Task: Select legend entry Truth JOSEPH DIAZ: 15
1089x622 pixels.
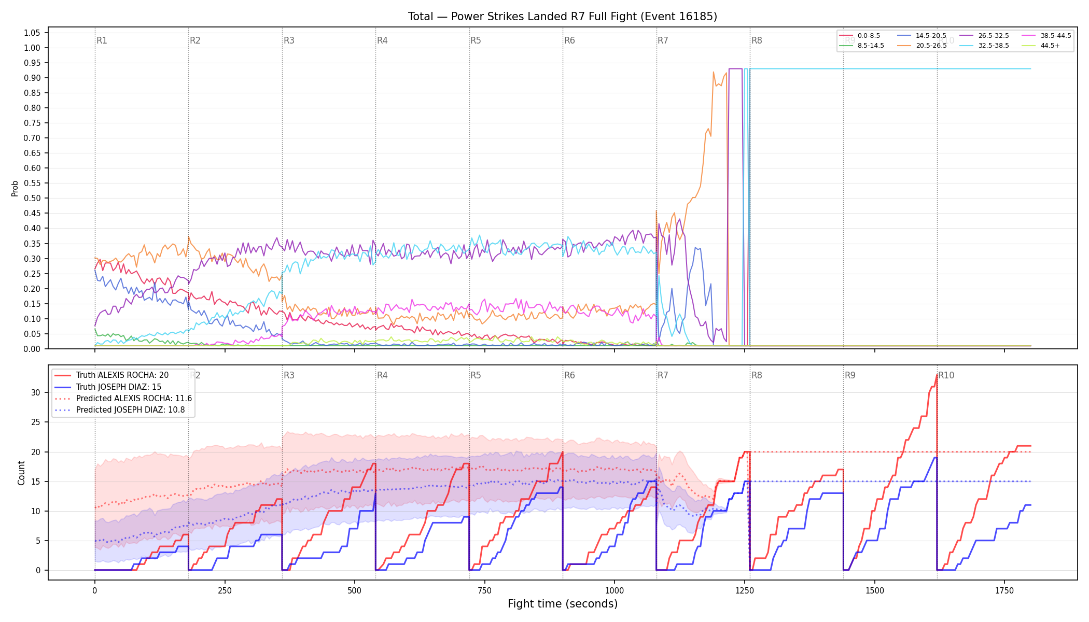Action: [x=108, y=387]
